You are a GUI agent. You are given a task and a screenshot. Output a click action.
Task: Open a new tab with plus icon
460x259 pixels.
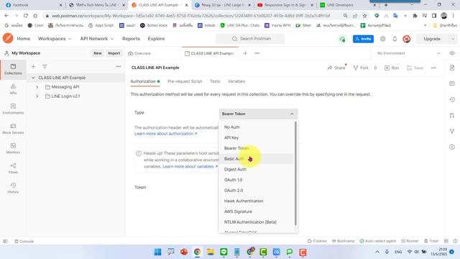245,53
